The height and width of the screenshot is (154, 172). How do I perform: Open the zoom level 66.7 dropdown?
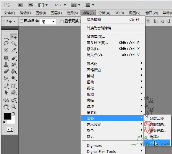tap(65, 5)
